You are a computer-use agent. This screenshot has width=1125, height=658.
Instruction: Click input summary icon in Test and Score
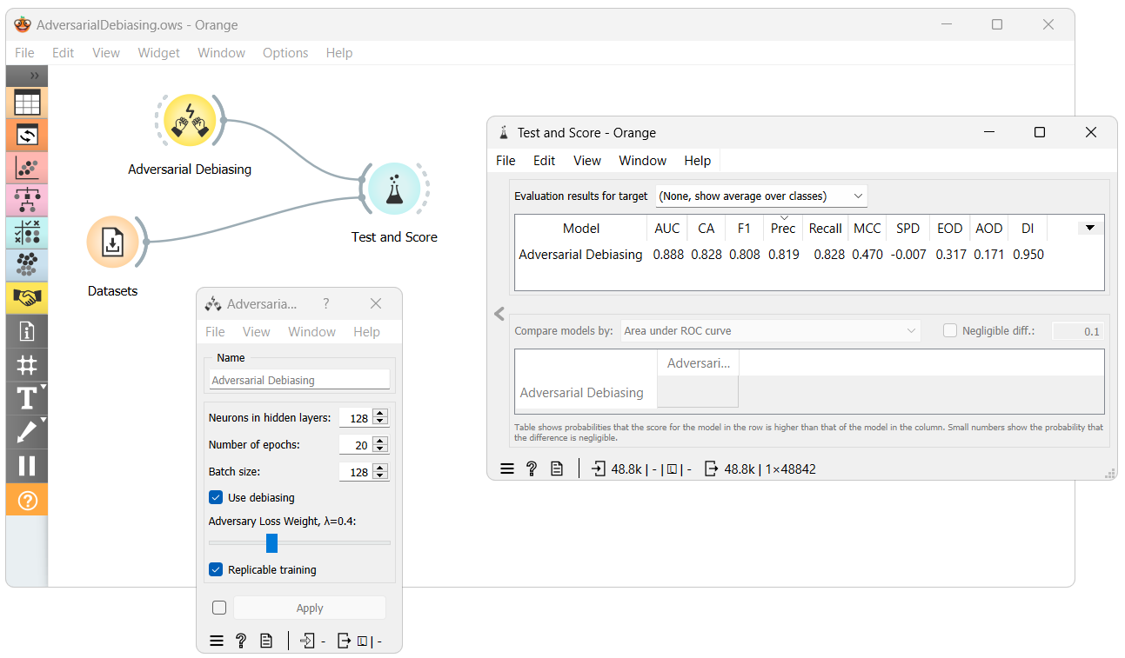[598, 469]
